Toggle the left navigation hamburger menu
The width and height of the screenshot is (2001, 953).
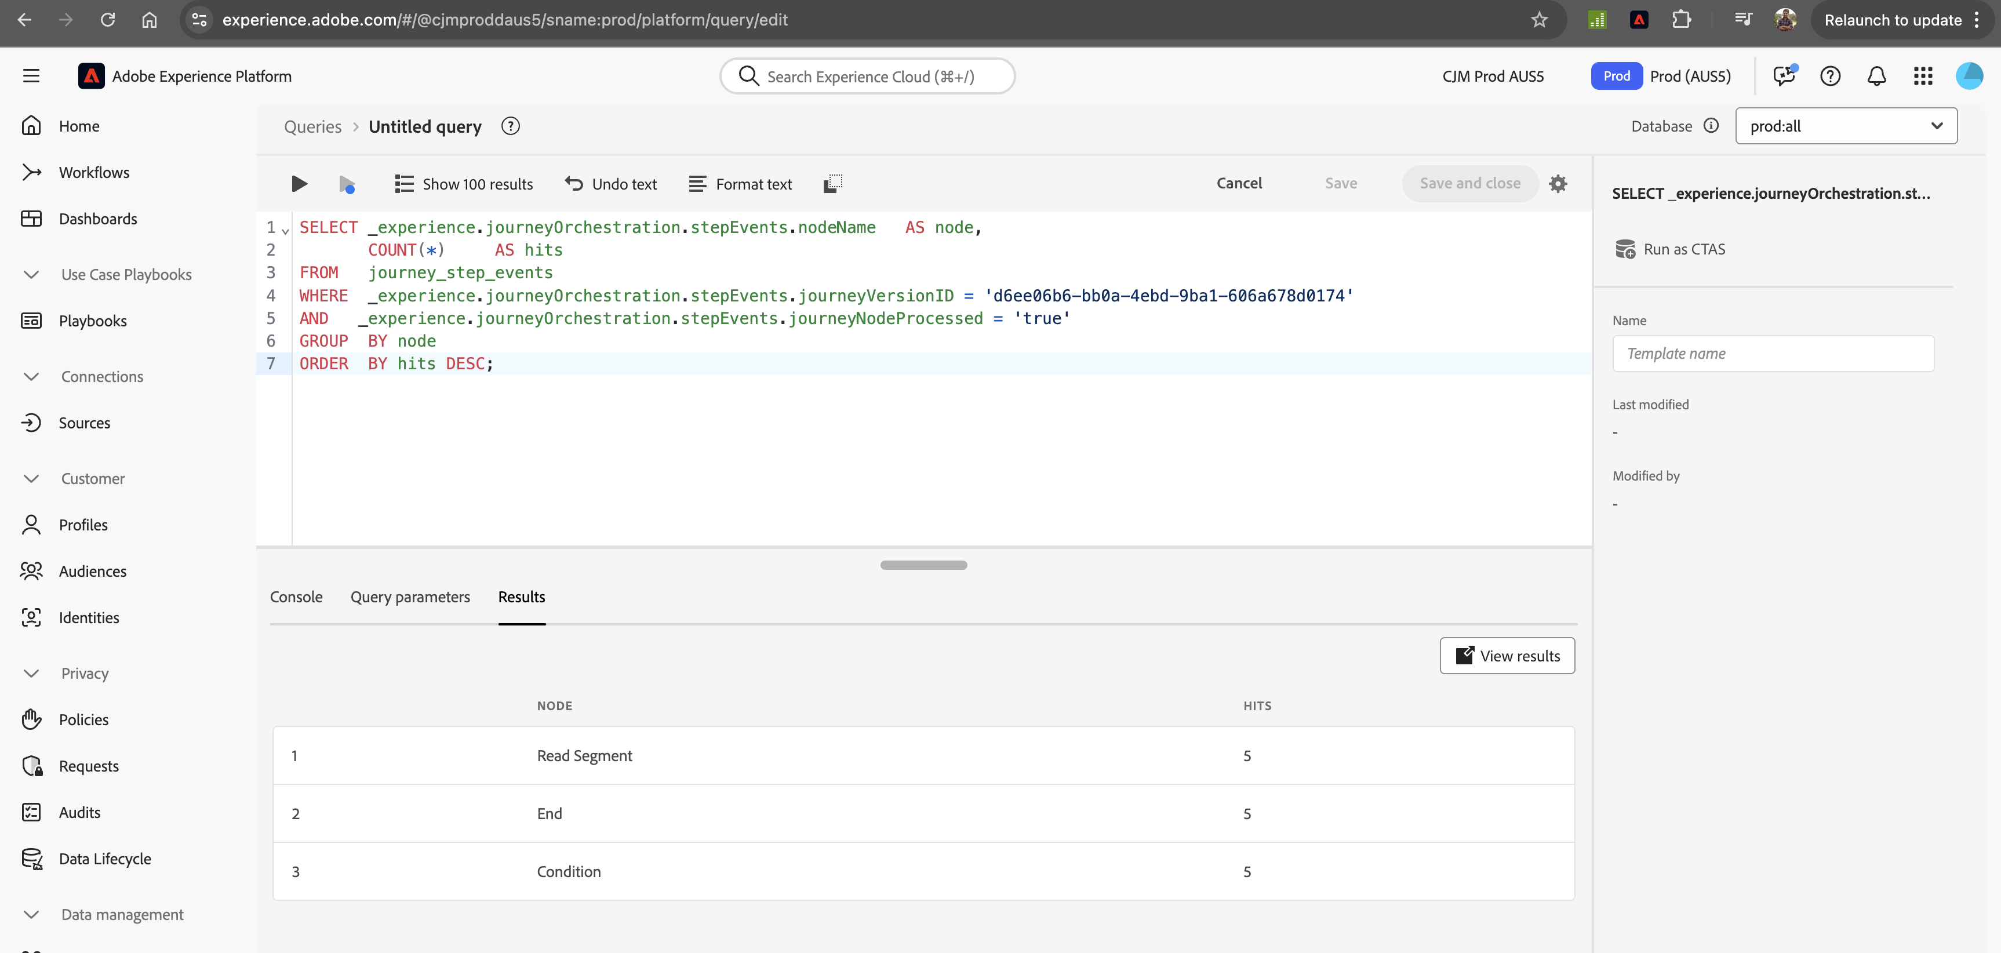pos(31,75)
